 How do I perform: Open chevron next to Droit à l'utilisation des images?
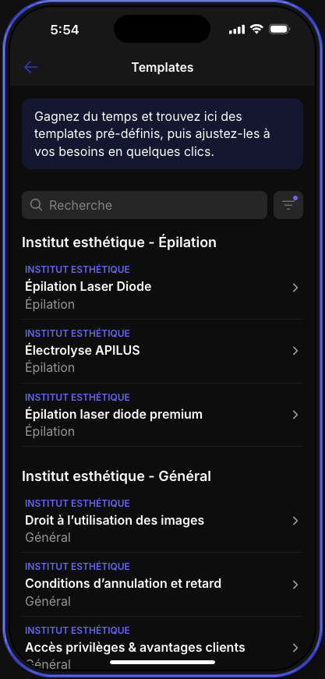point(295,521)
